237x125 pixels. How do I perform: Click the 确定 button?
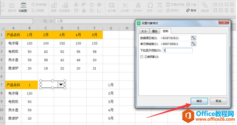tap(199, 101)
